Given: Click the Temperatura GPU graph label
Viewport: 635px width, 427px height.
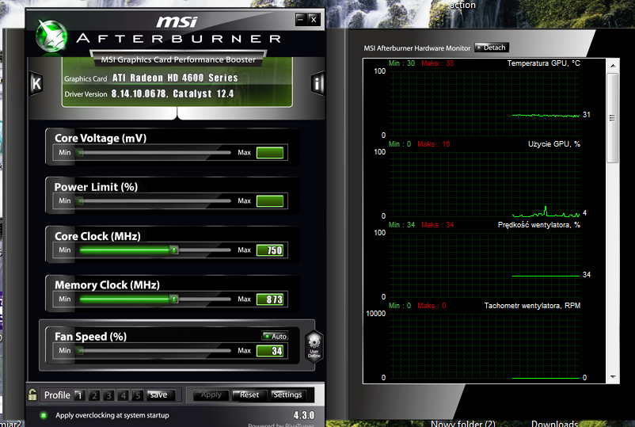Looking at the screenshot, I should (543, 63).
